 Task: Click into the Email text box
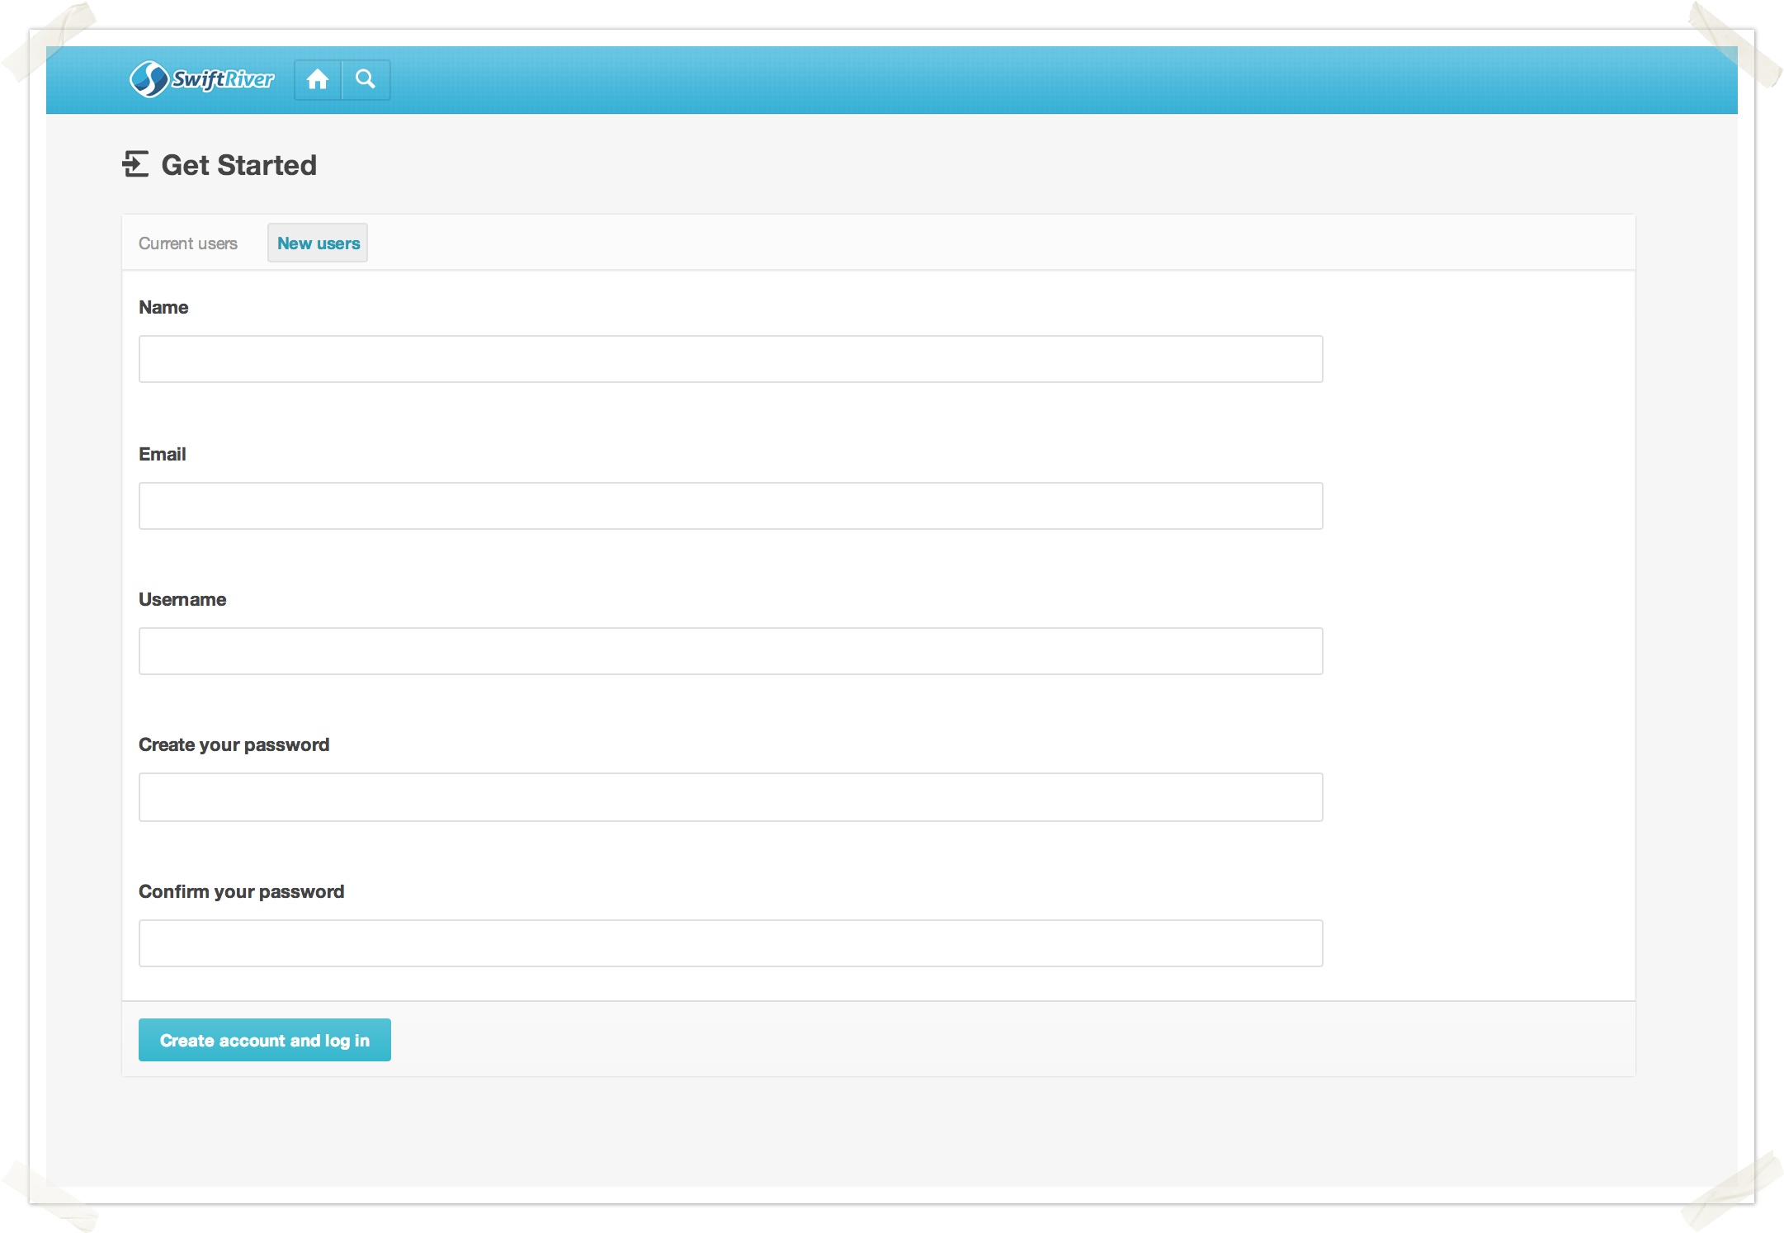(730, 506)
